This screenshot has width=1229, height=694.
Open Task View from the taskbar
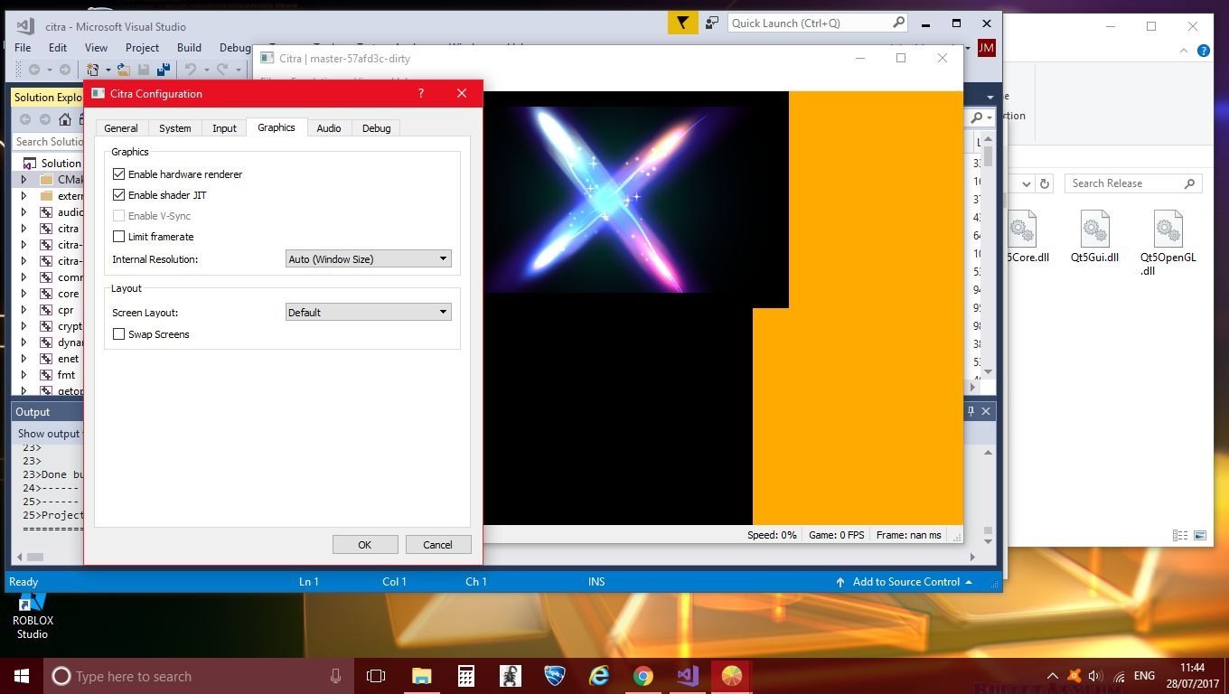click(376, 676)
